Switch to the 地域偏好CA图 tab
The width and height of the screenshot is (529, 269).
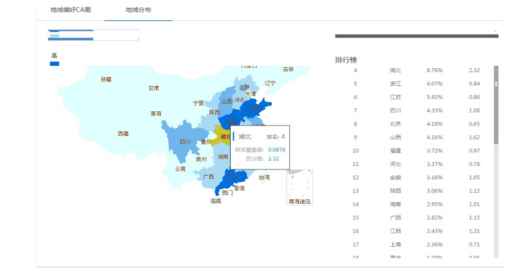[x=71, y=11]
